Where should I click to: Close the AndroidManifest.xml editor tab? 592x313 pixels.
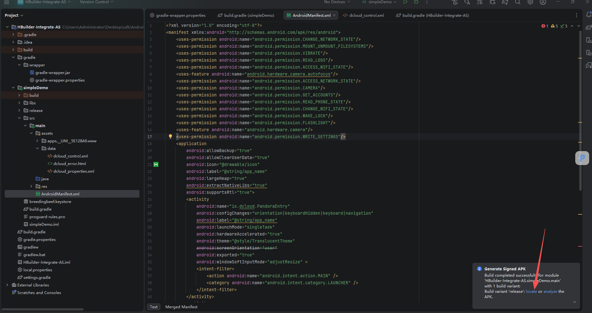coord(334,15)
